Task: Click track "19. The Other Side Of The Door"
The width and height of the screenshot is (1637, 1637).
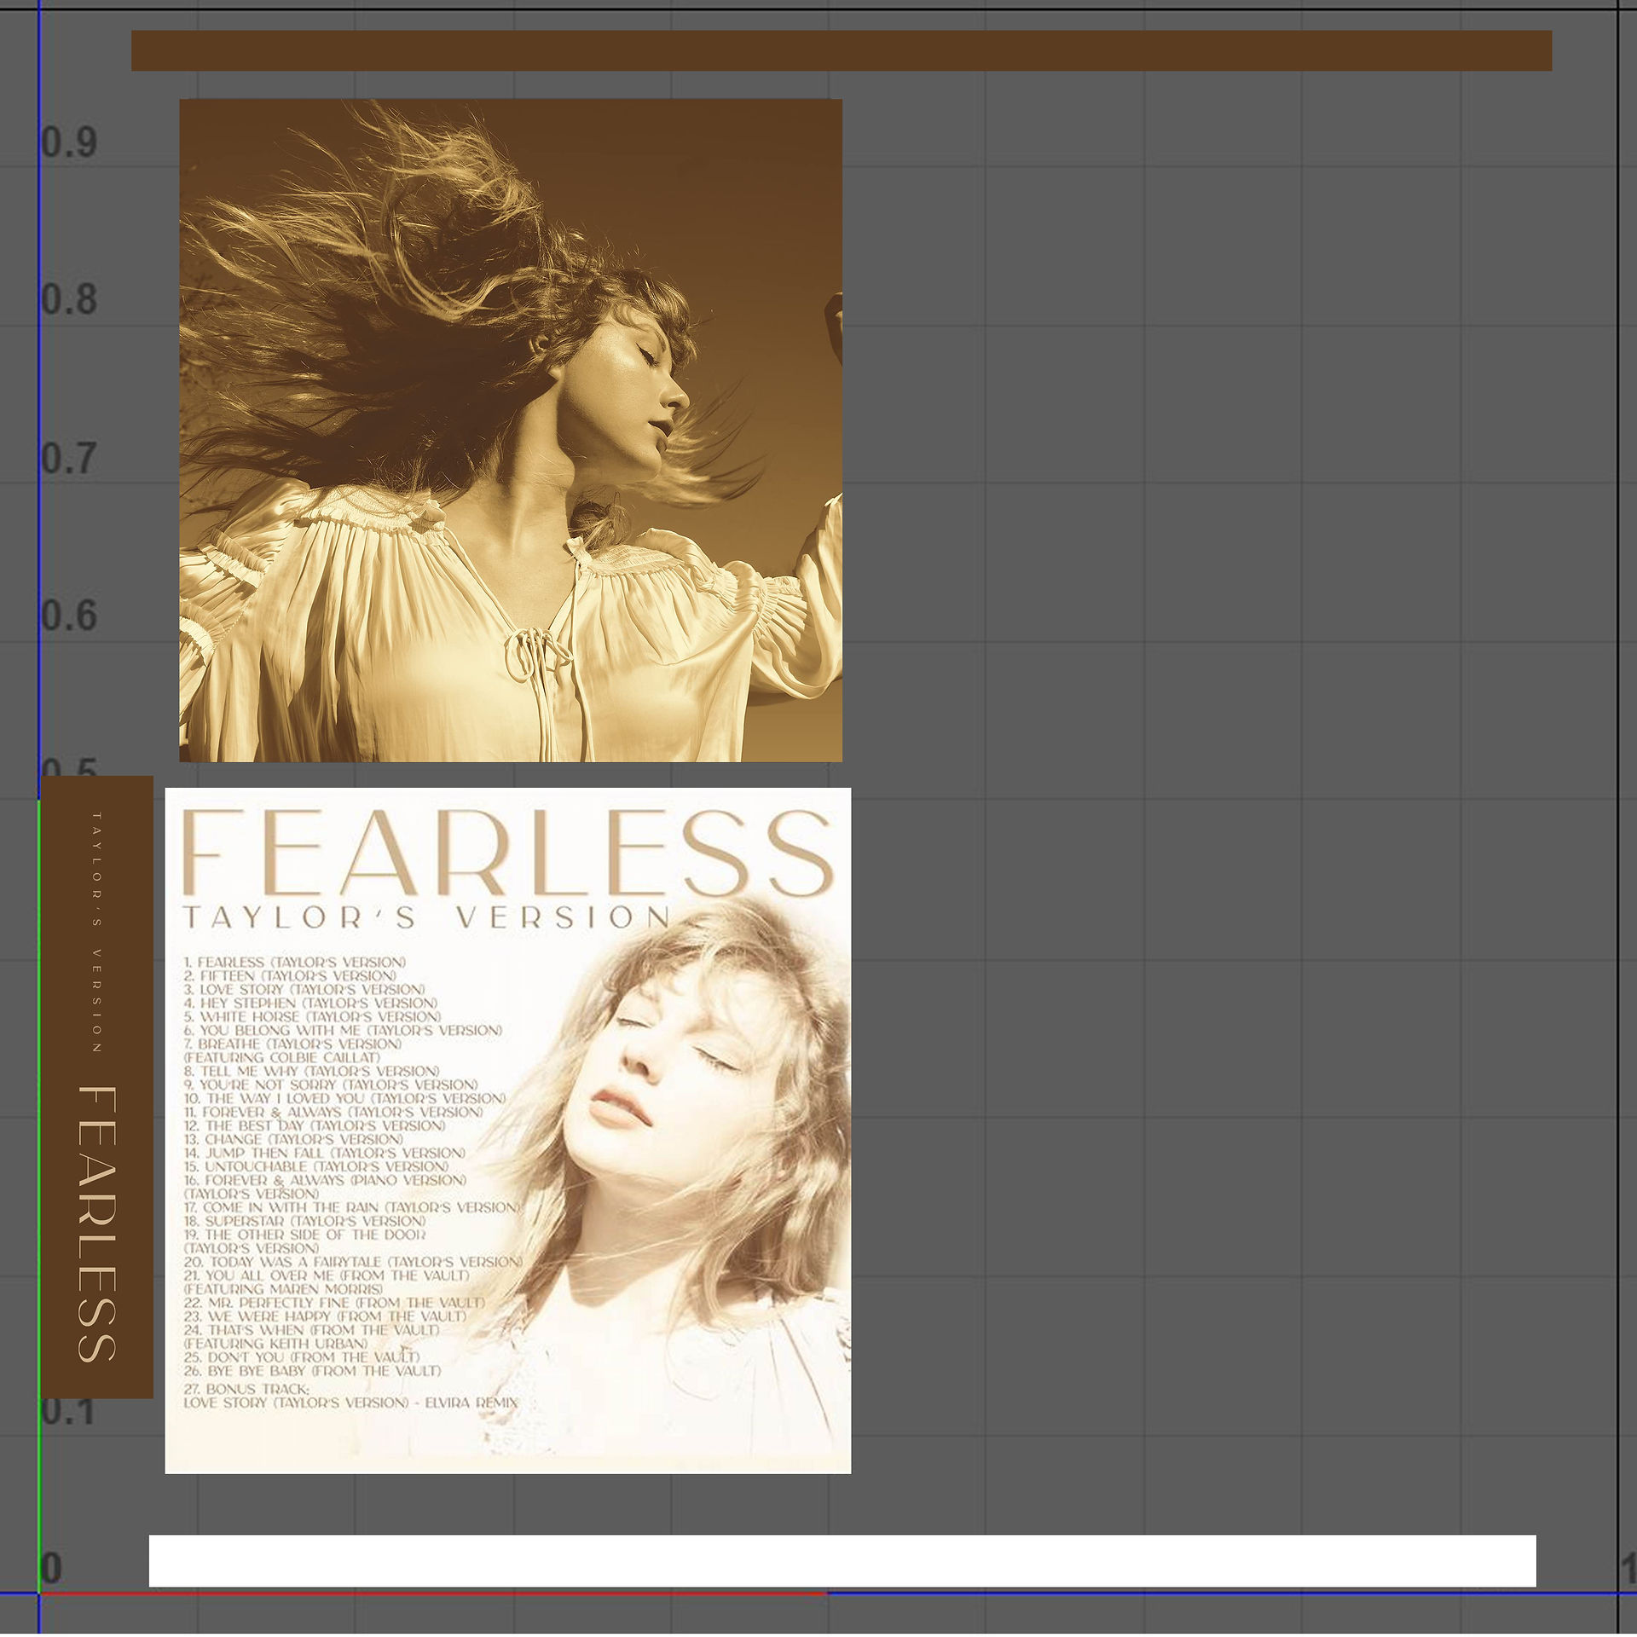Action: tap(304, 1235)
